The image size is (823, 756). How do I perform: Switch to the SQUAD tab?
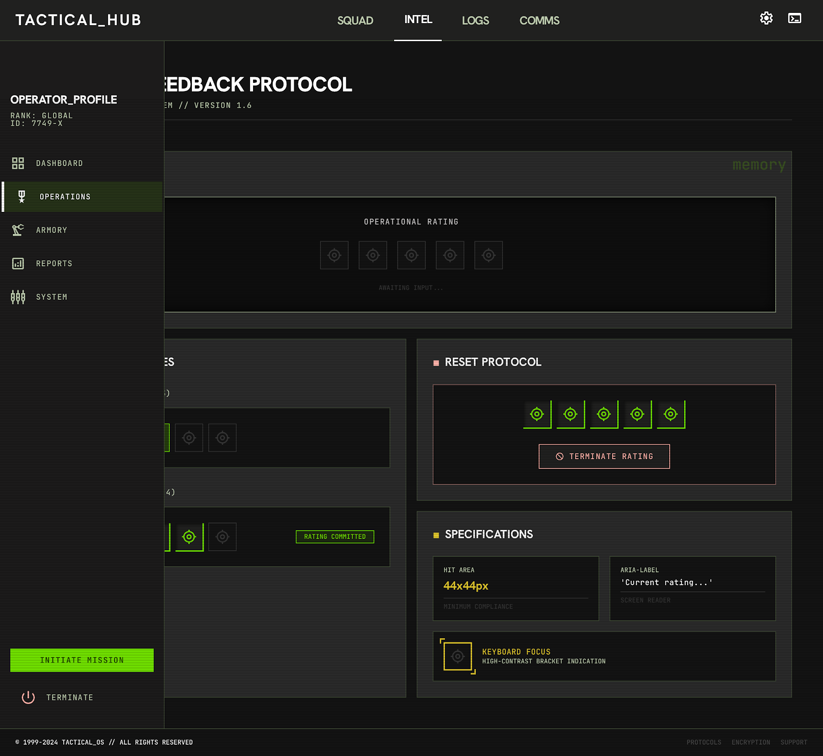tap(355, 21)
